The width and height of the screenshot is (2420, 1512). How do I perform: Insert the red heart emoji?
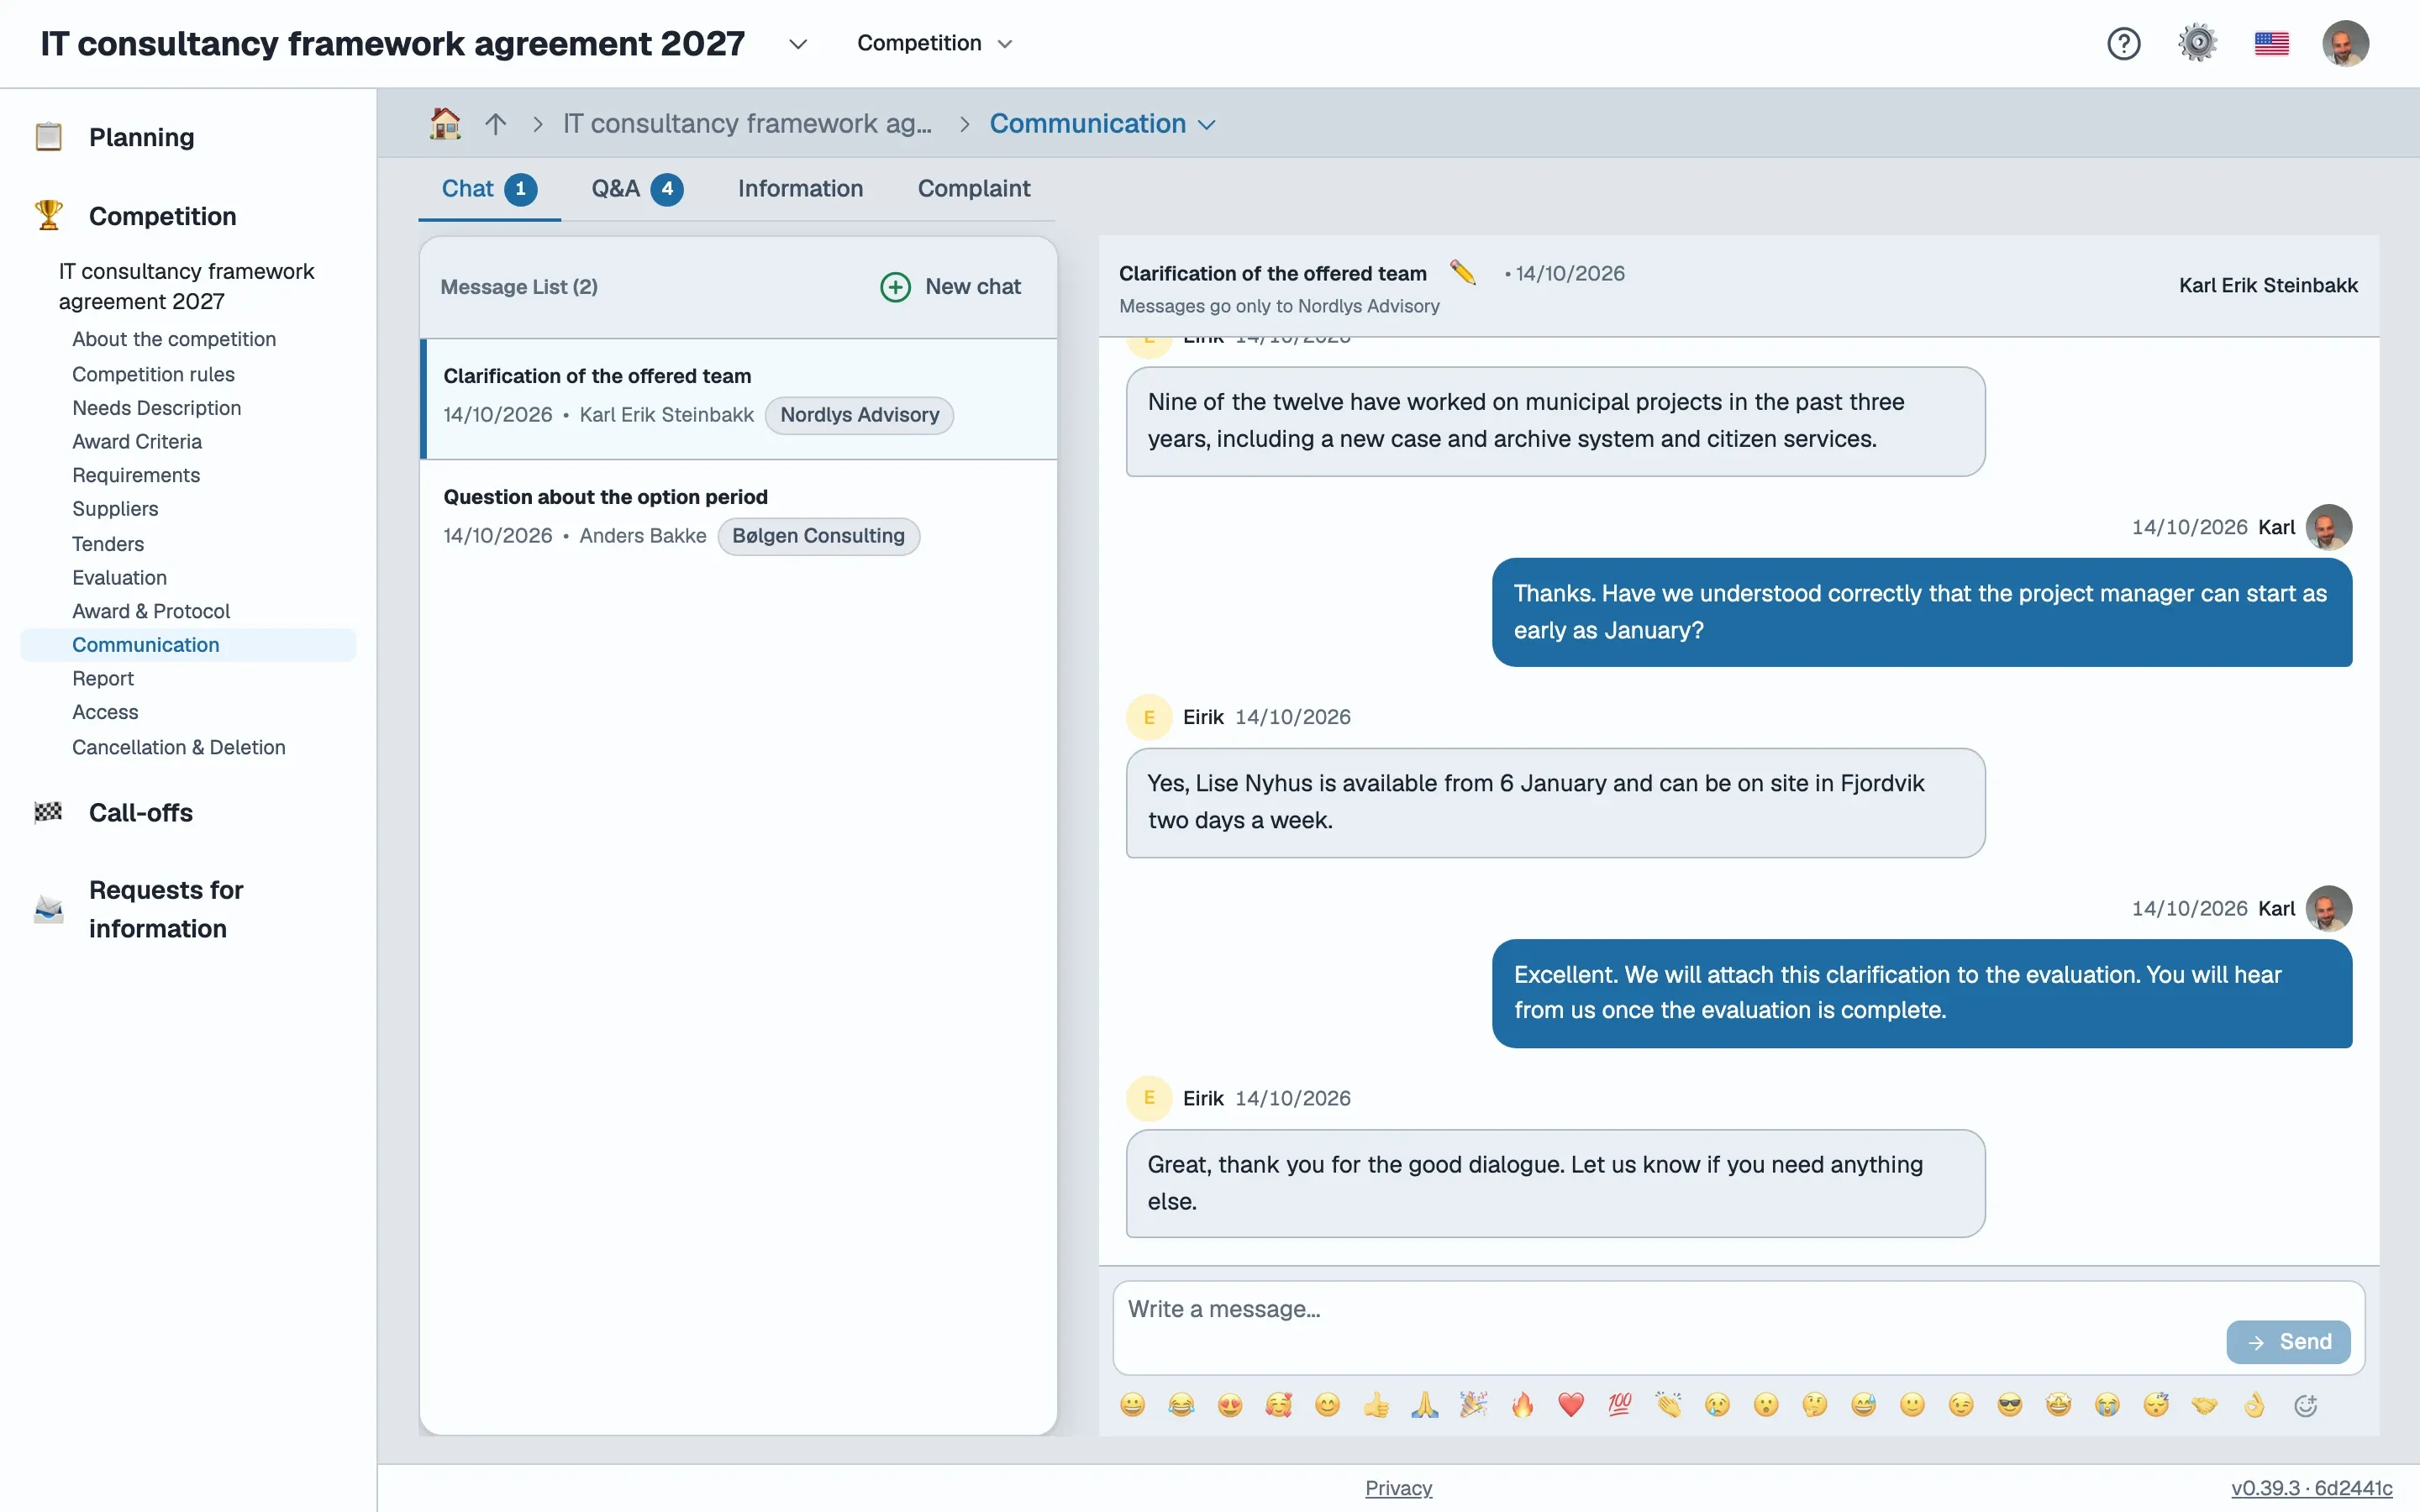click(1571, 1404)
